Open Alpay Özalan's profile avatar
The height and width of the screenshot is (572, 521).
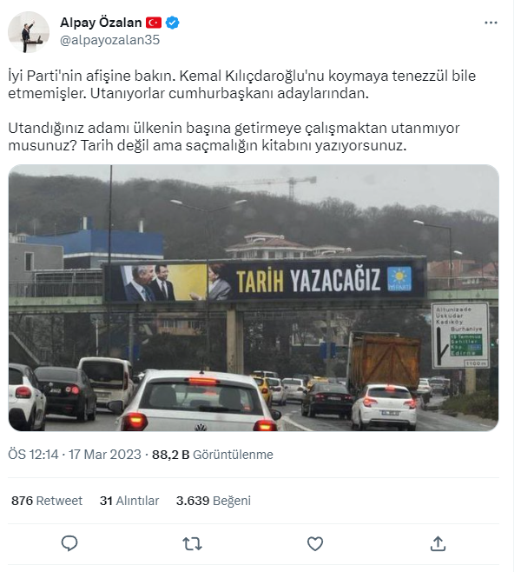[x=29, y=32]
